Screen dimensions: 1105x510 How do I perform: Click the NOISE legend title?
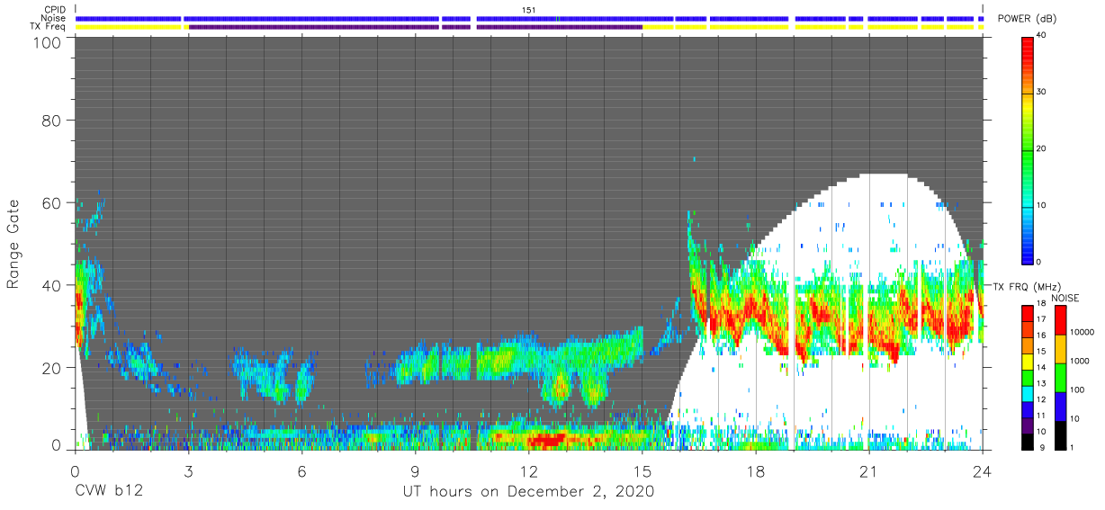(1064, 298)
